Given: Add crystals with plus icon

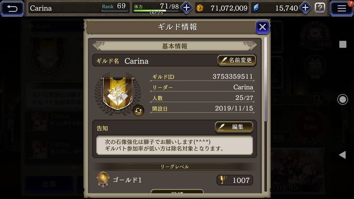Looking at the screenshot, I should [x=305, y=8].
